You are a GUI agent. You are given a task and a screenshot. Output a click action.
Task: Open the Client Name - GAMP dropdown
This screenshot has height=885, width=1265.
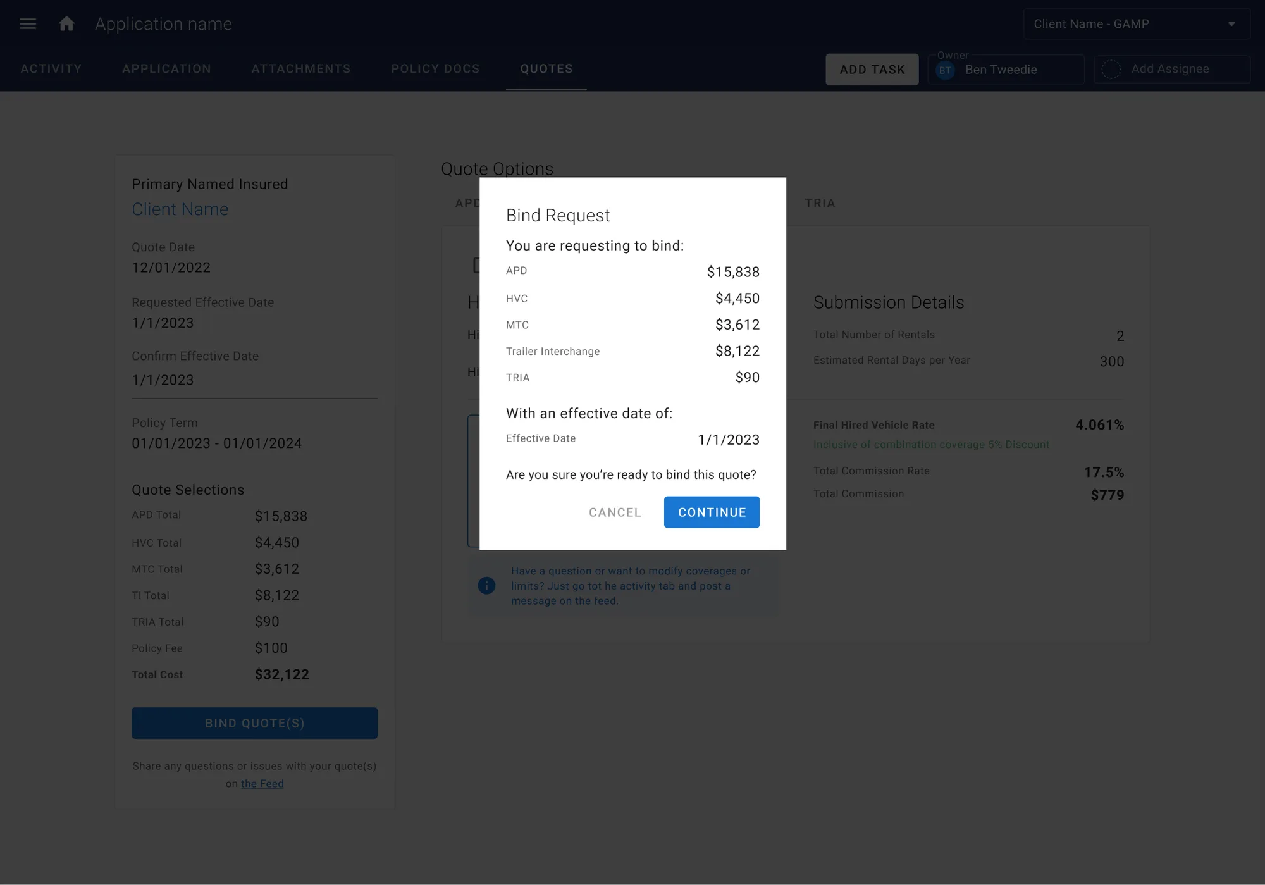point(1137,24)
